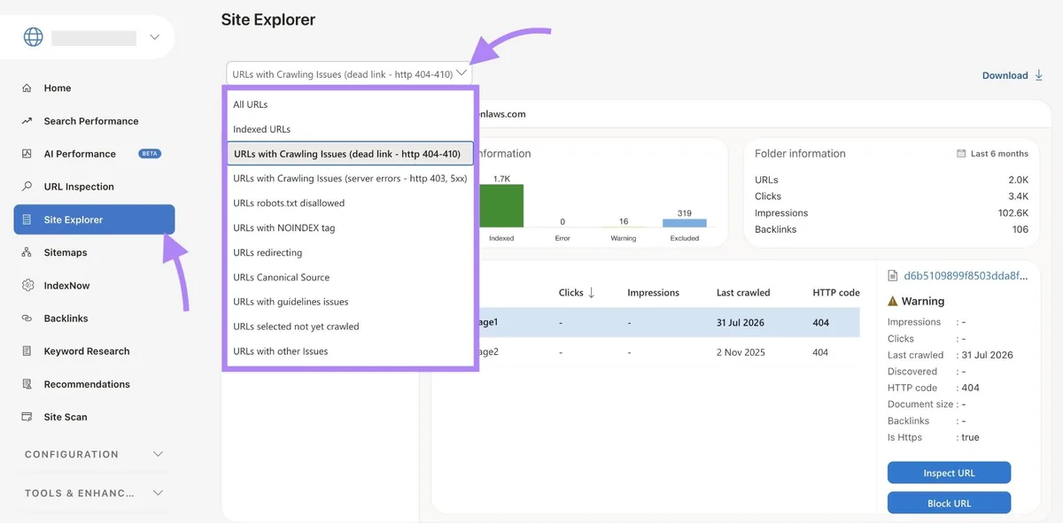Click the Impressions column header
1063x523 pixels.
tap(653, 293)
